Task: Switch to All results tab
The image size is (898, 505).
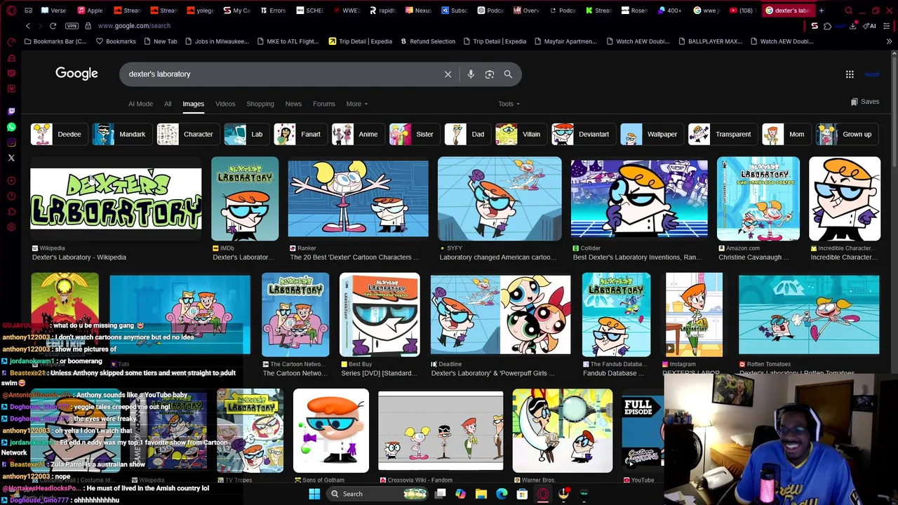Action: click(168, 104)
